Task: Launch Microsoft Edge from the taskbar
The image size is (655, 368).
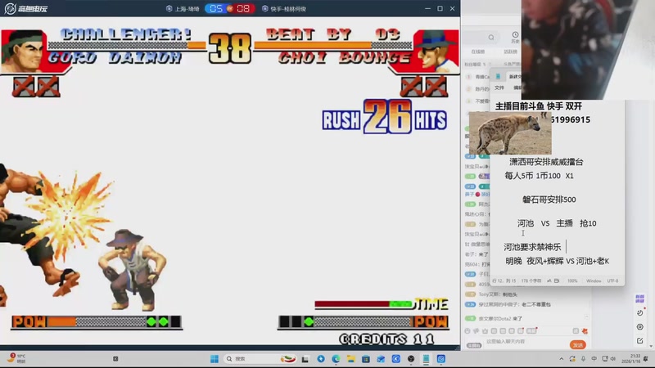Action: tap(336, 359)
